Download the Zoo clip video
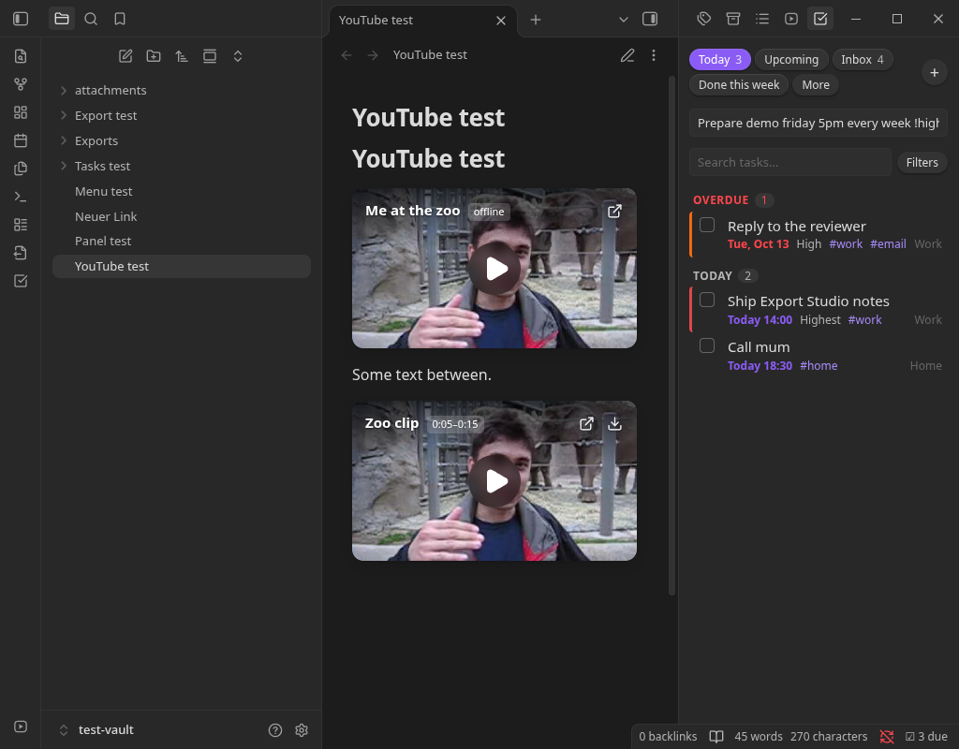Screen dimensions: 959x749 point(614,424)
